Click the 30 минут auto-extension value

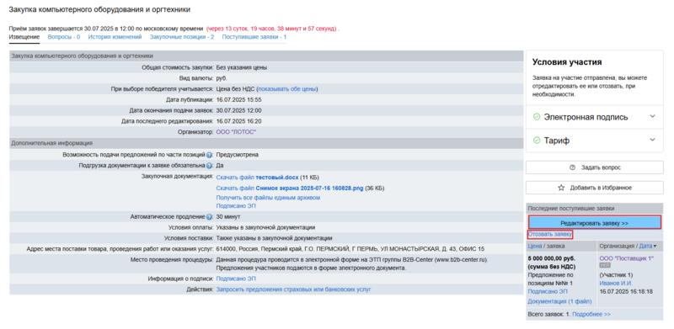[228, 217]
